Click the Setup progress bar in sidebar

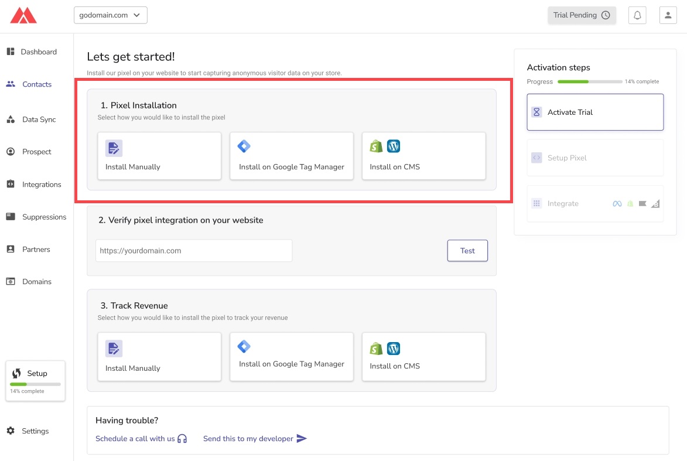35,384
